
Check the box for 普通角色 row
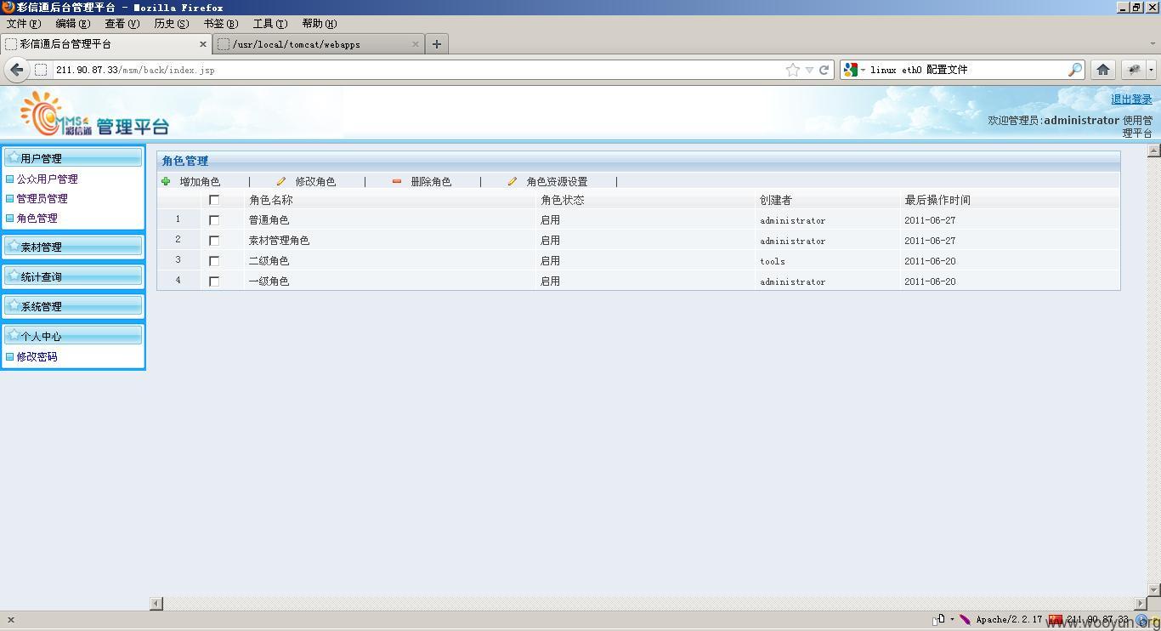point(214,220)
